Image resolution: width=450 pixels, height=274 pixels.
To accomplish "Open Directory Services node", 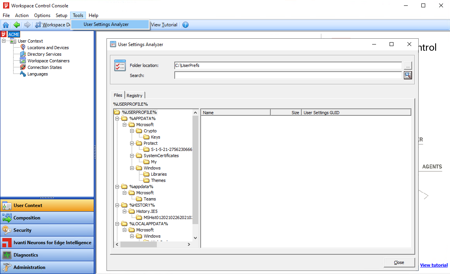I will (x=44, y=54).
